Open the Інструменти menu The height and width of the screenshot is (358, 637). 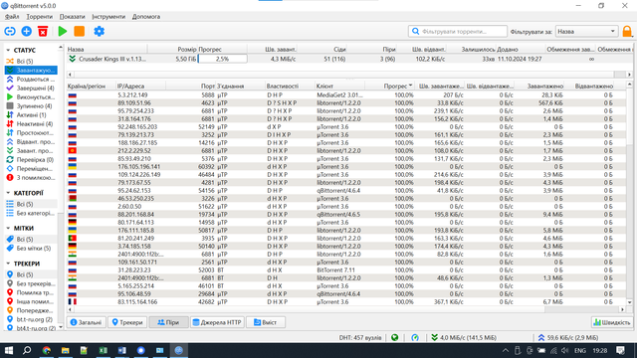tap(108, 17)
